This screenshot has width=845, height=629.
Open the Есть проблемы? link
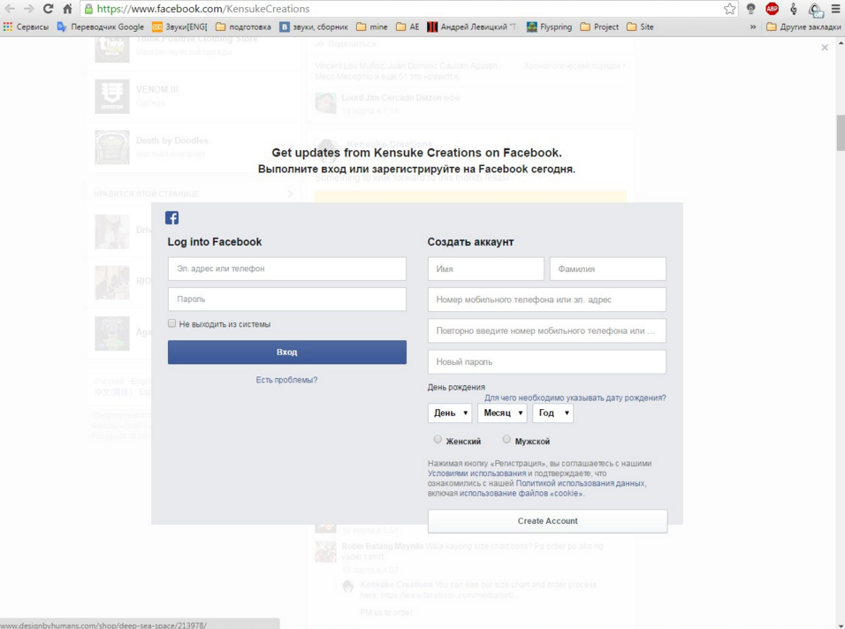pos(286,380)
